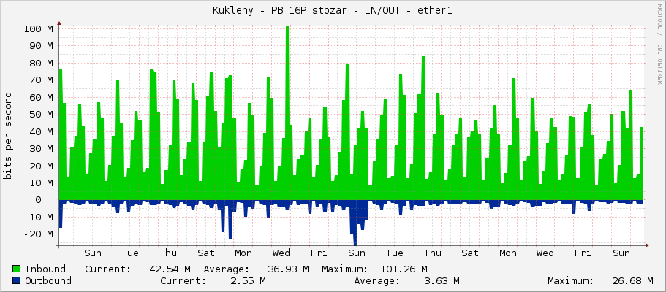
Task: Select the graph title mentioning ether1
Action: [x=333, y=11]
